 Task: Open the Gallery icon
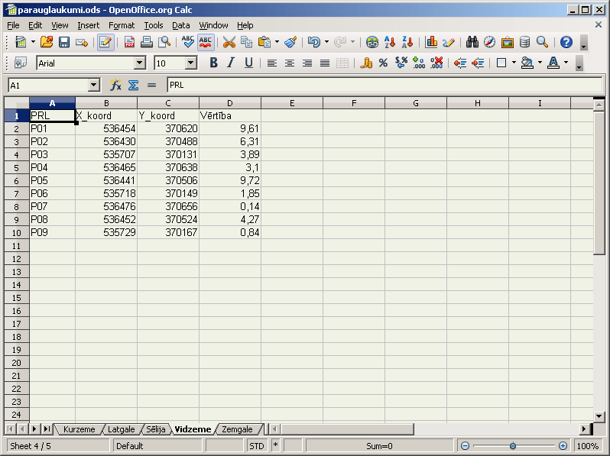[508, 42]
